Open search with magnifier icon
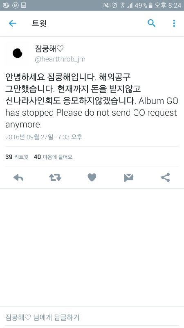This screenshot has width=184, height=328. pos(151,23)
